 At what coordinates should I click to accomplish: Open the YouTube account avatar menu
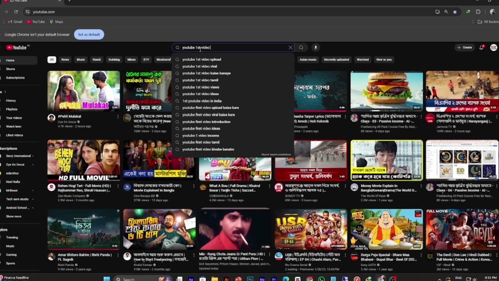[494, 48]
